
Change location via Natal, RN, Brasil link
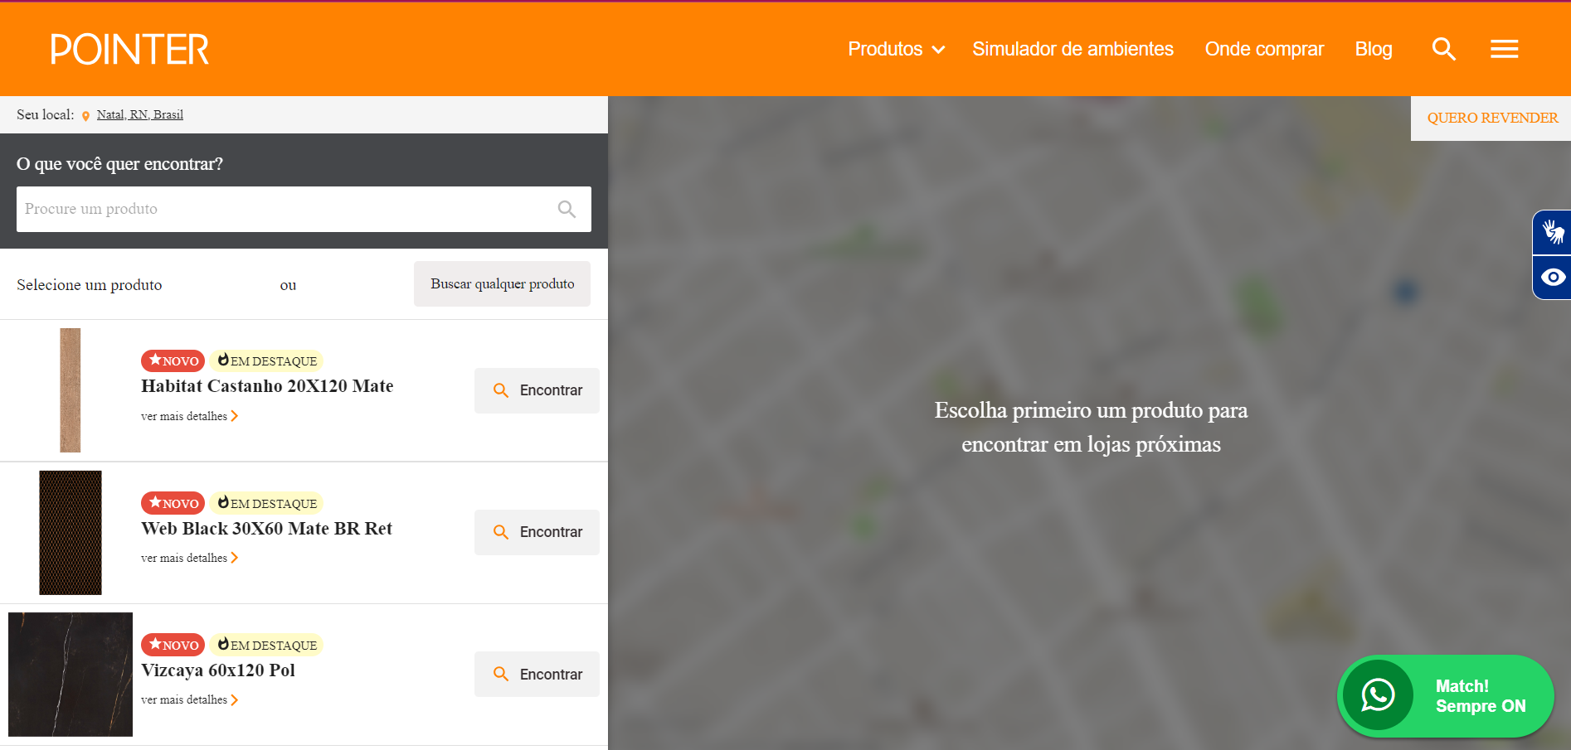click(139, 114)
